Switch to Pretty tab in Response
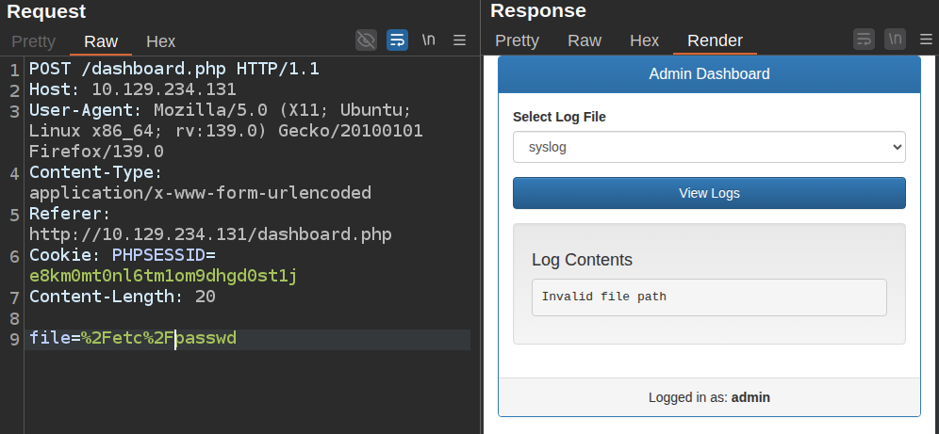939x434 pixels. pyautogui.click(x=517, y=40)
